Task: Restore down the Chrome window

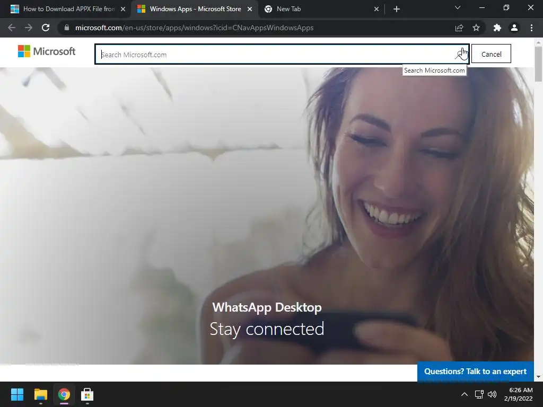Action: pyautogui.click(x=506, y=7)
